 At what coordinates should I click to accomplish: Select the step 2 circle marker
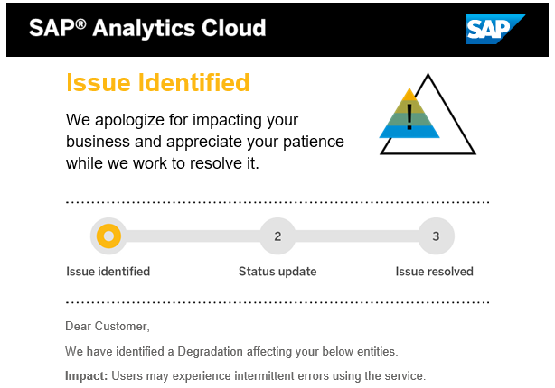tap(277, 236)
